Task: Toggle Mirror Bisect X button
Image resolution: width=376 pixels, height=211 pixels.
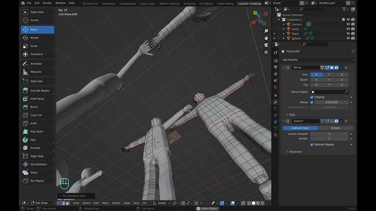Action: coord(316,80)
